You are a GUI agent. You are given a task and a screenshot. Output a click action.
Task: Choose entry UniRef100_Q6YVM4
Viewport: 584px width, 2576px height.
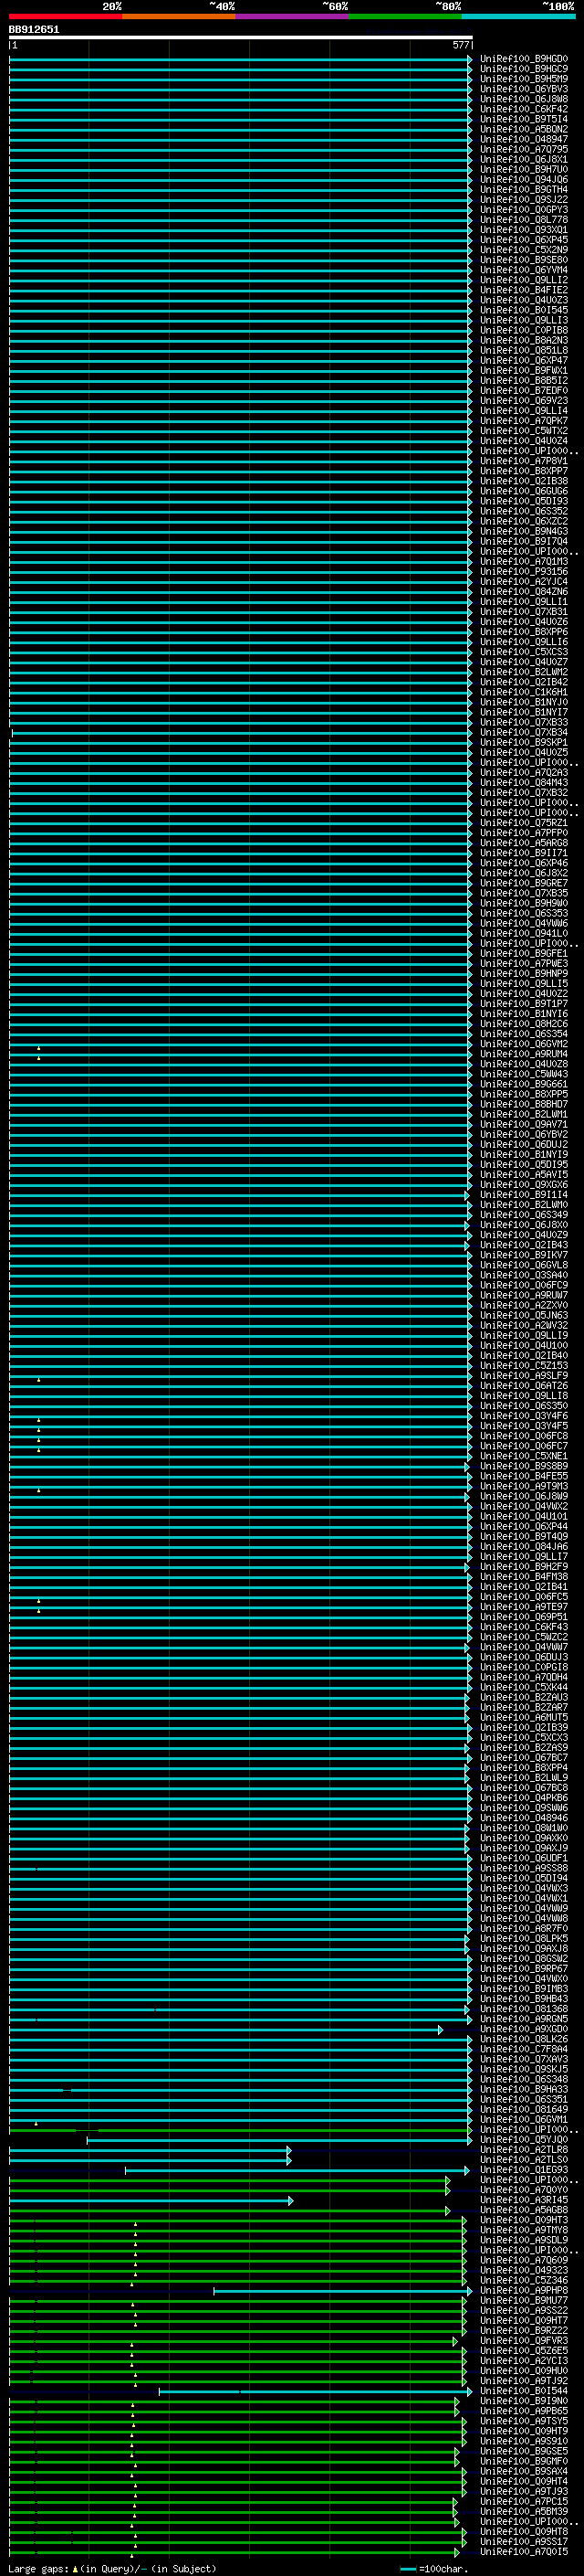click(524, 270)
